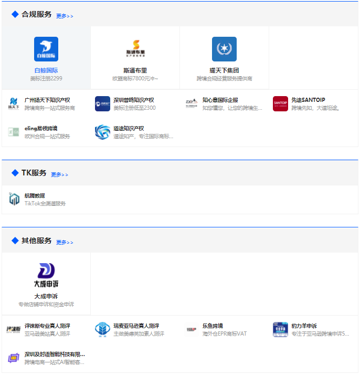
Task: Click the 跨境商务一站式服务商 description
Action: pos(50,108)
